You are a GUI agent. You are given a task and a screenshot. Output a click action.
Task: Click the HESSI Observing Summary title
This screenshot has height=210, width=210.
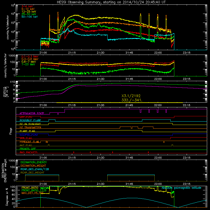click(x=111, y=2)
